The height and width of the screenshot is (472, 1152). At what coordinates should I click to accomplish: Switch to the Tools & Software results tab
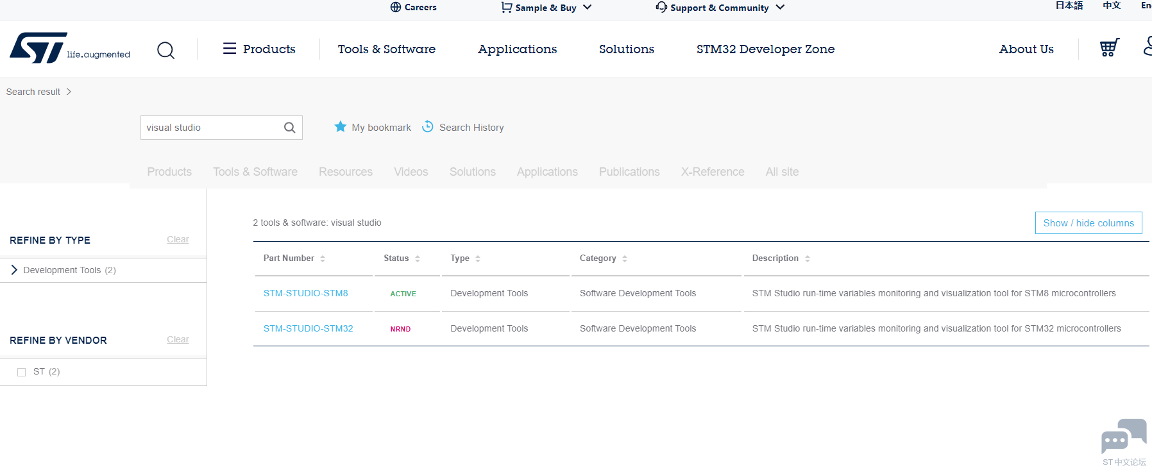coord(255,172)
